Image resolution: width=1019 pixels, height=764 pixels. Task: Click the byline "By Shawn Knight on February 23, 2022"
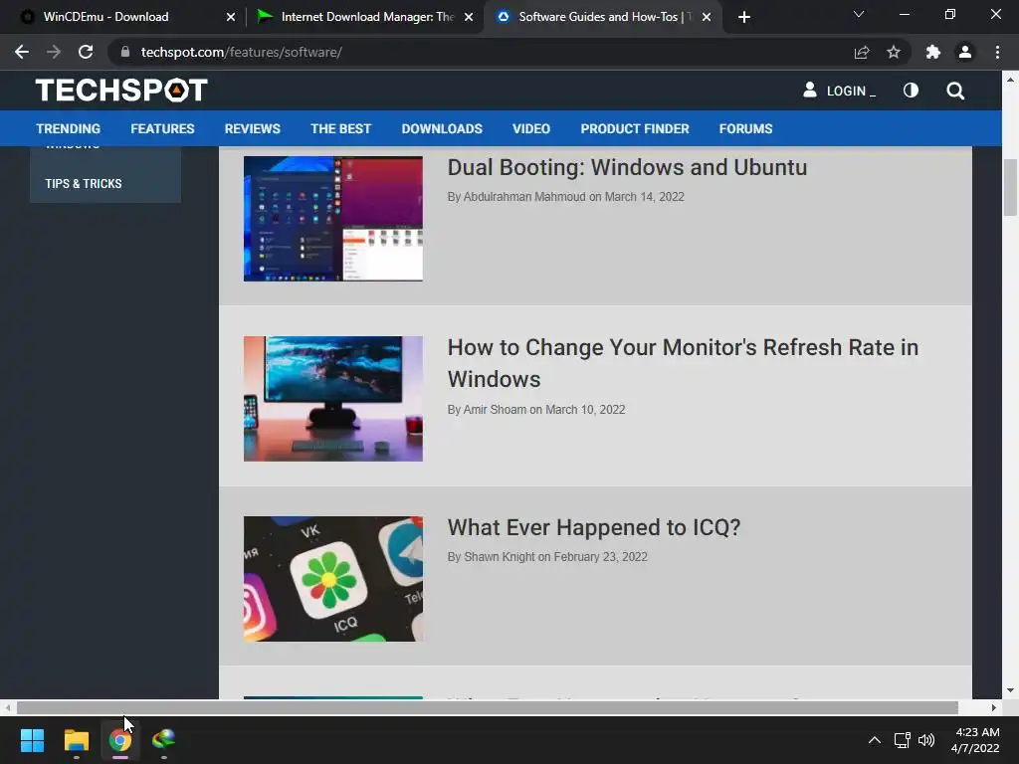pos(547,557)
